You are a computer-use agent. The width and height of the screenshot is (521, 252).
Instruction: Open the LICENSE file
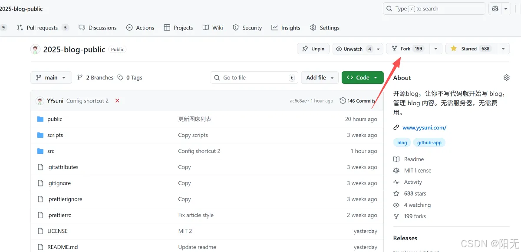(x=57, y=231)
